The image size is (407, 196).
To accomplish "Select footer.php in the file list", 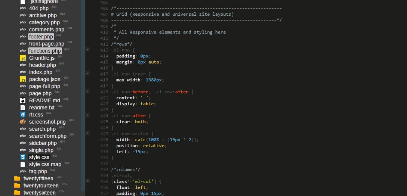I will [41, 37].
